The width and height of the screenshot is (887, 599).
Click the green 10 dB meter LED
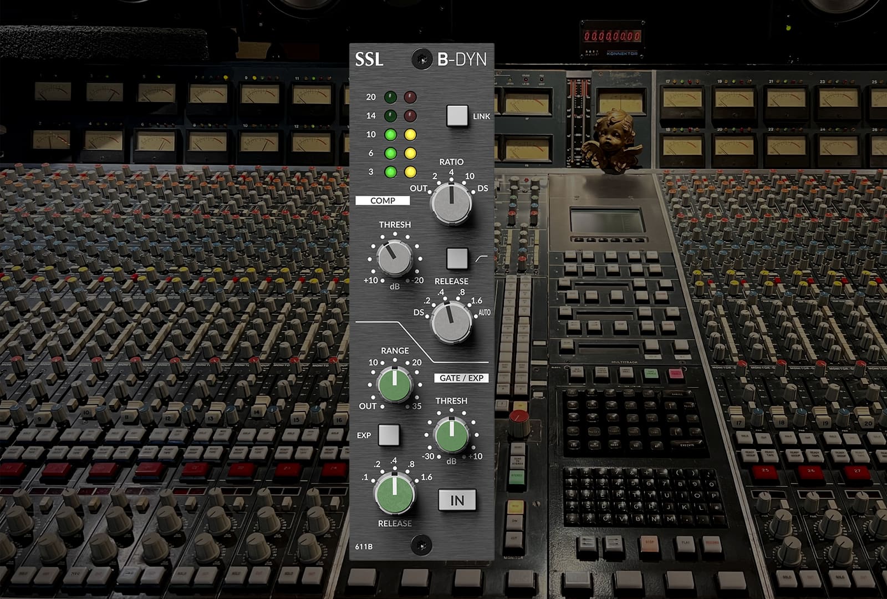pyautogui.click(x=391, y=135)
